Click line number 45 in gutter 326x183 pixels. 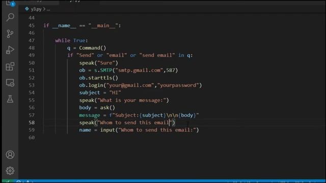[32, 25]
